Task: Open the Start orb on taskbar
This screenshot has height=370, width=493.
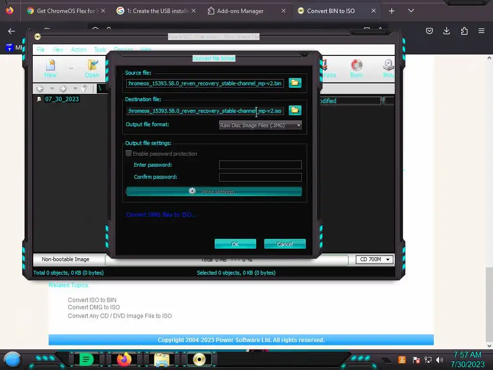Action: click(13, 359)
